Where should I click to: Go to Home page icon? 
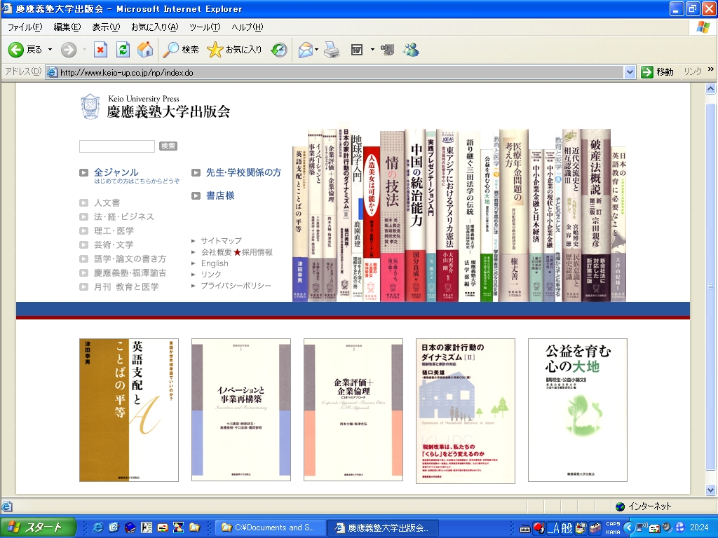pyautogui.click(x=145, y=50)
